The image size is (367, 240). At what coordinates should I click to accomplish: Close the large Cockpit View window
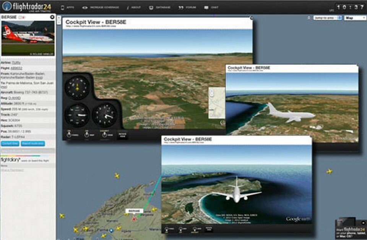[252, 18]
